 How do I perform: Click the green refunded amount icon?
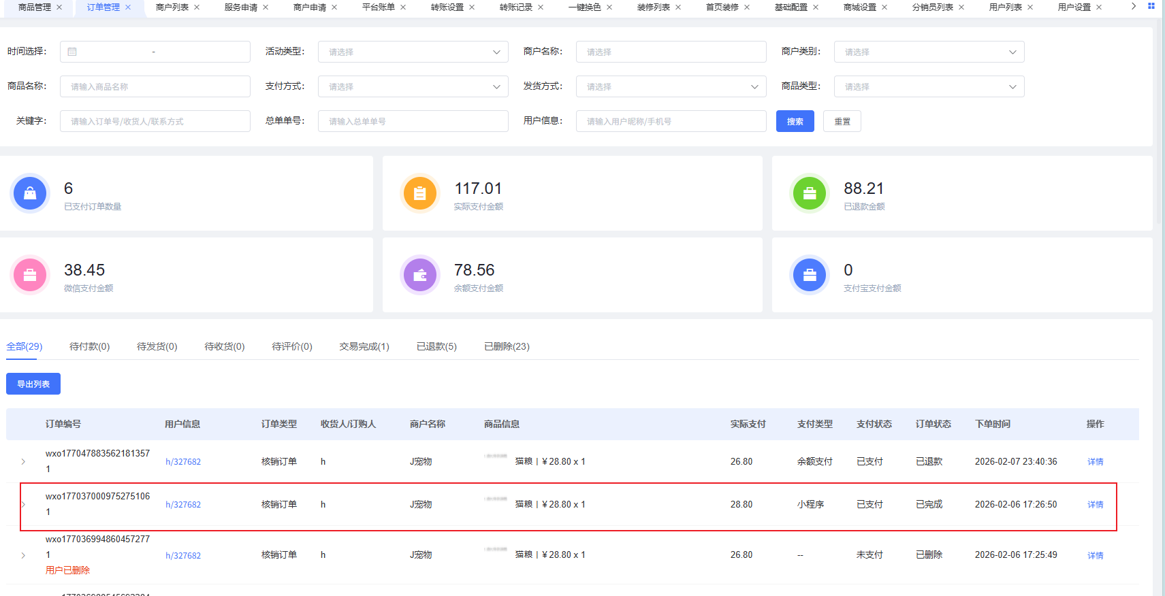coord(810,193)
